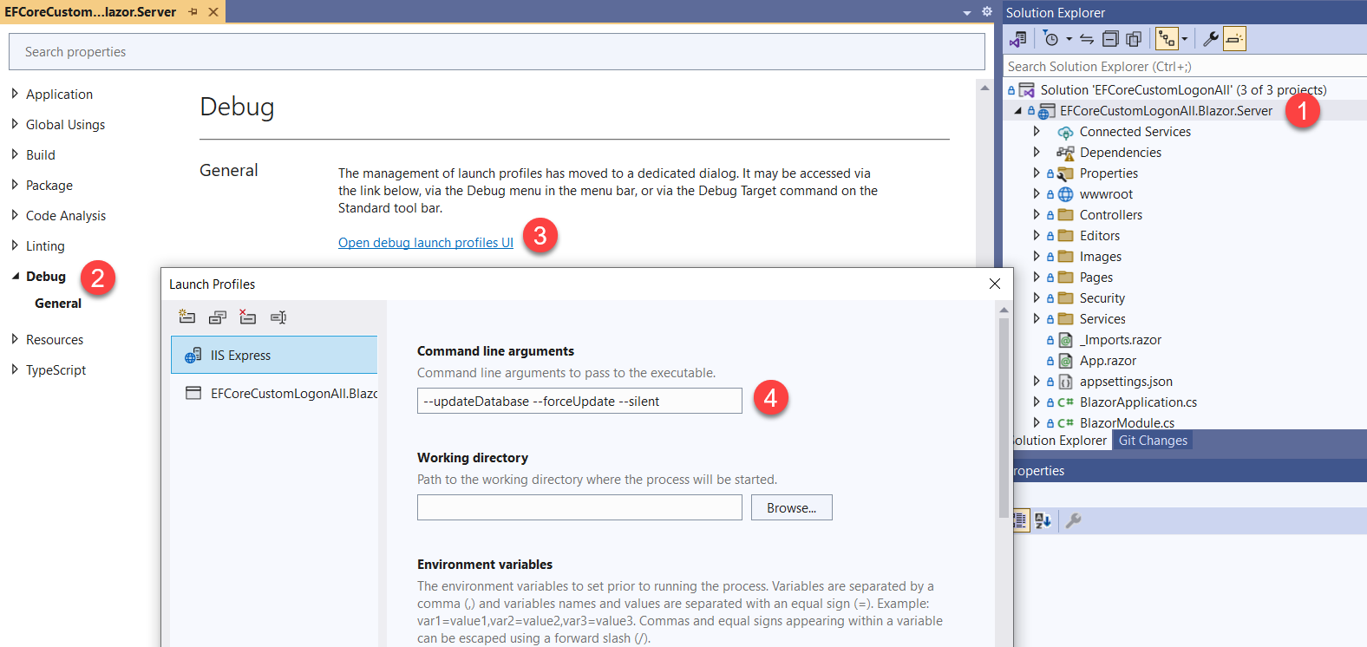Select the Pages folder
Screen dimensions: 1367x647
(x=1096, y=278)
